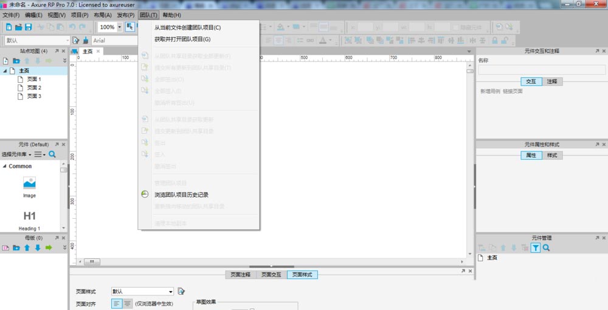This screenshot has width=608, height=310.
Task: Switch to 交互 in the interactions panel
Action: (531, 81)
